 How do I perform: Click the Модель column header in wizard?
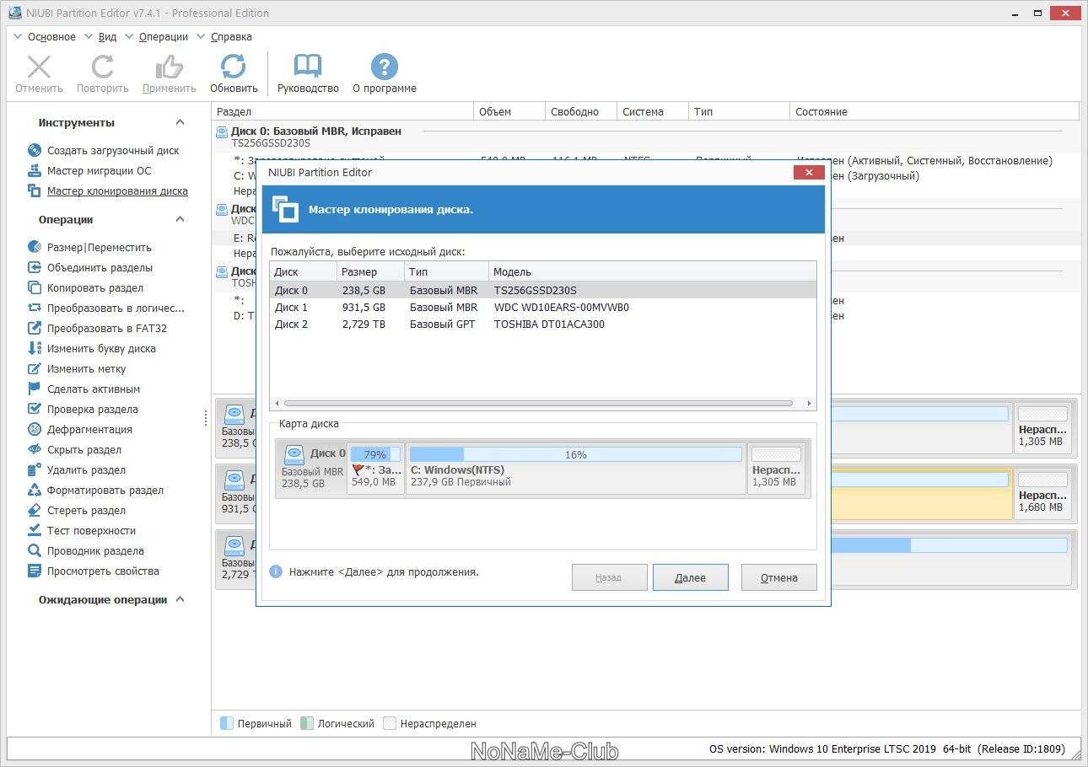[652, 271]
